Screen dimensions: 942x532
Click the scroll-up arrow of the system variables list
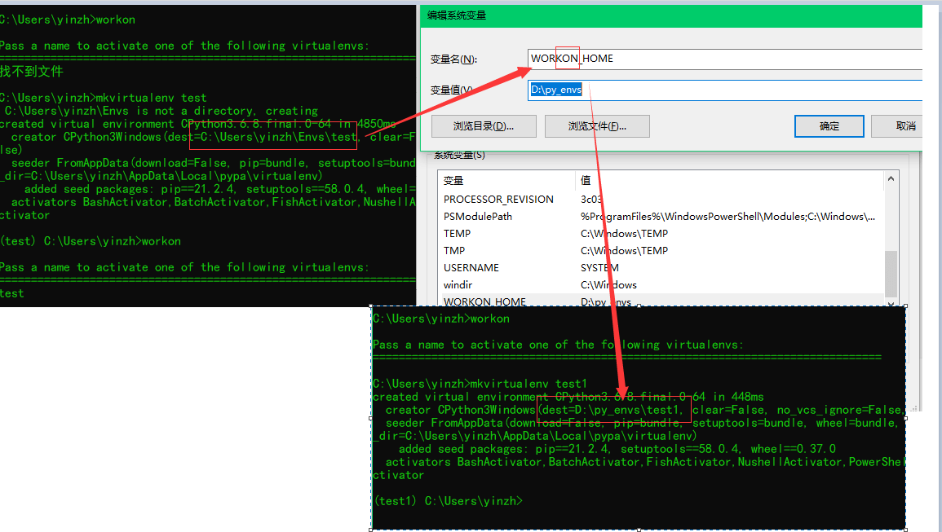[891, 179]
